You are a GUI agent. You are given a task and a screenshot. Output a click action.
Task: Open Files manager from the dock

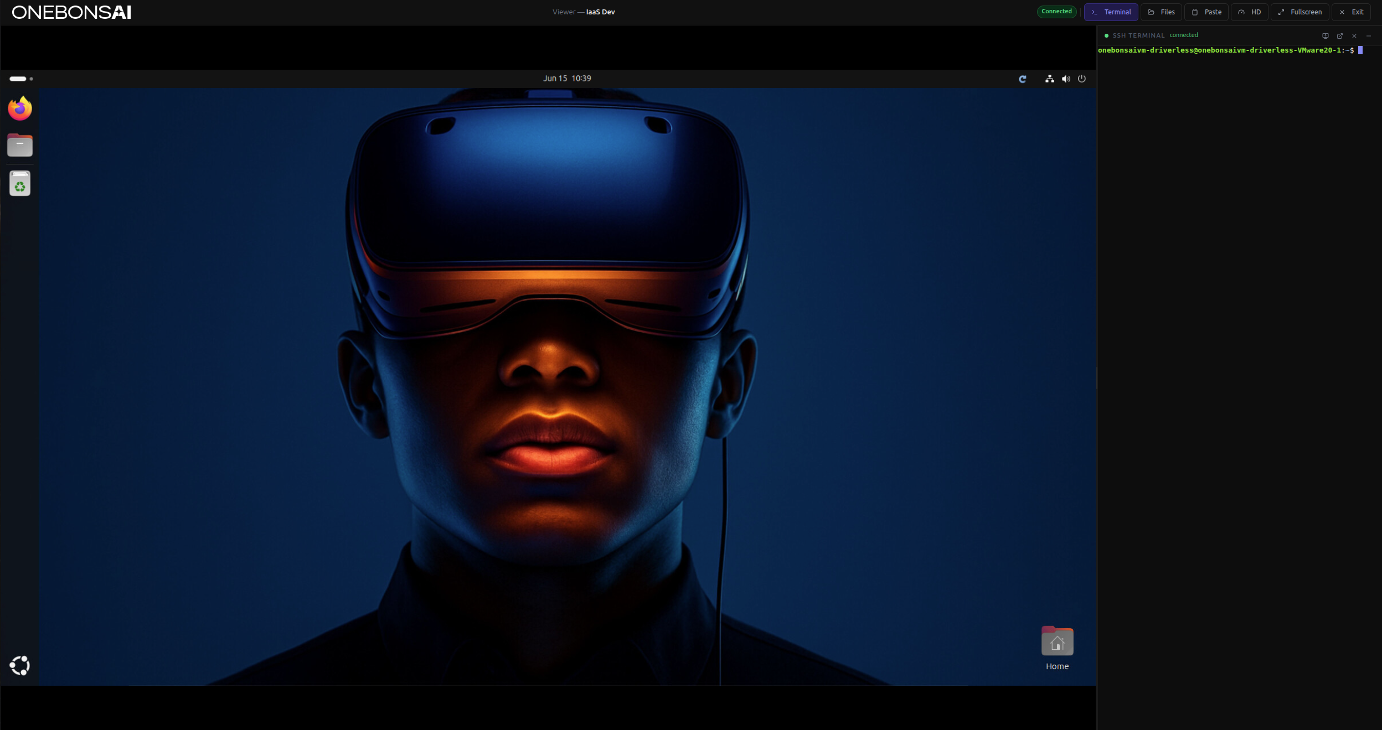click(x=20, y=145)
